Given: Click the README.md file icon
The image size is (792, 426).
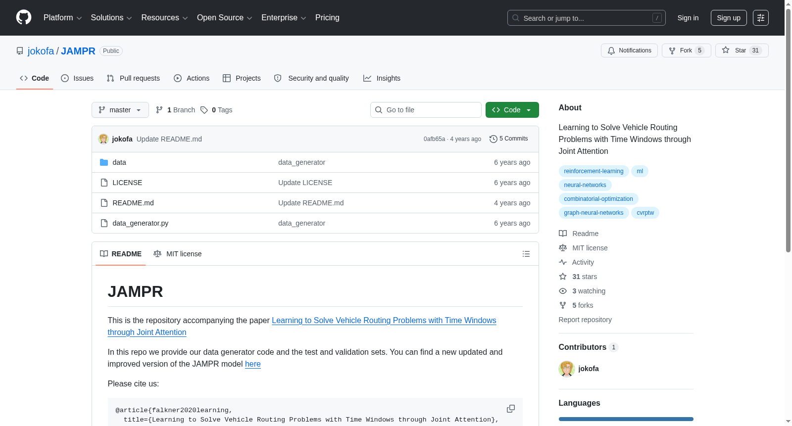Looking at the screenshot, I should (x=104, y=203).
